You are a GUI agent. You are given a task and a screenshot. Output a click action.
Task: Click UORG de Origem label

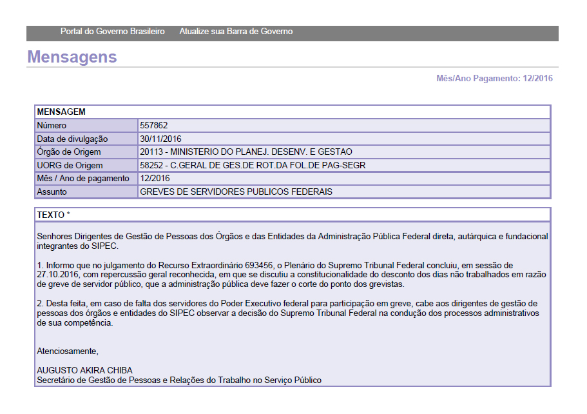click(x=70, y=165)
